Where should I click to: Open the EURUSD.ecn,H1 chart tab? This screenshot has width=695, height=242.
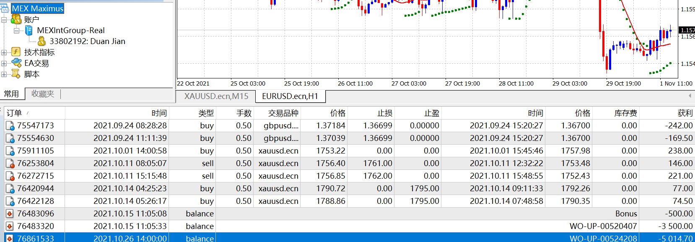point(290,96)
